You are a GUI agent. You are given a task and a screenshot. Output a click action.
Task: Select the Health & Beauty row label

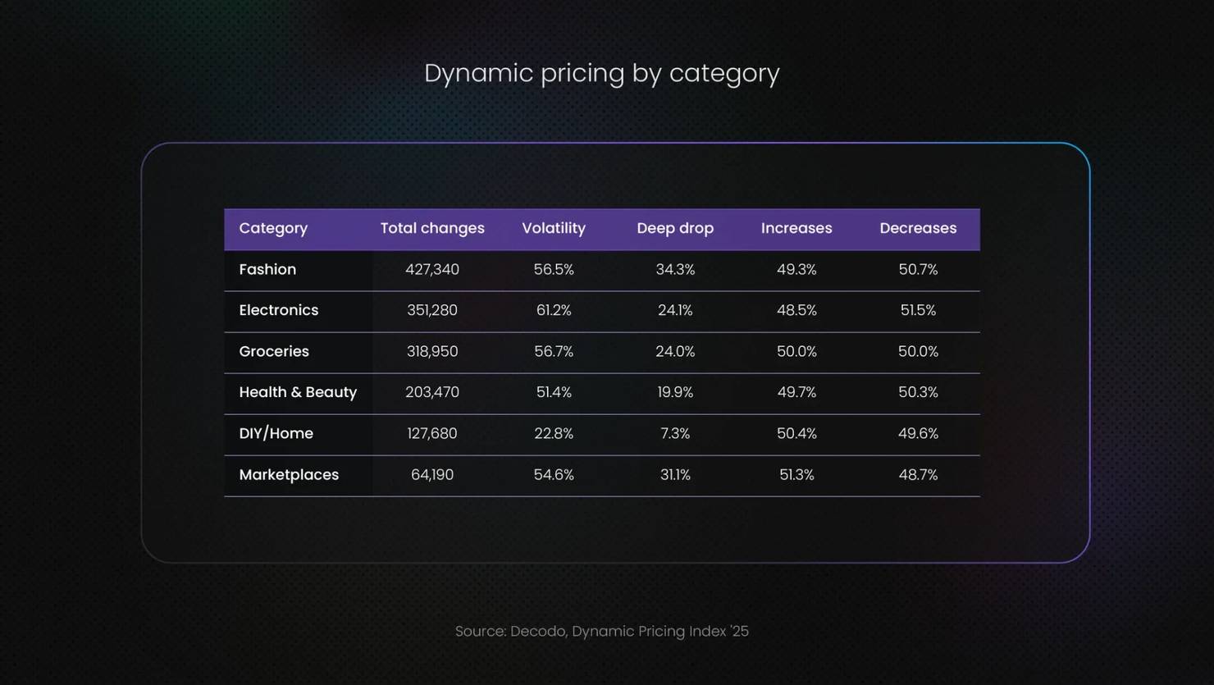[x=298, y=392]
